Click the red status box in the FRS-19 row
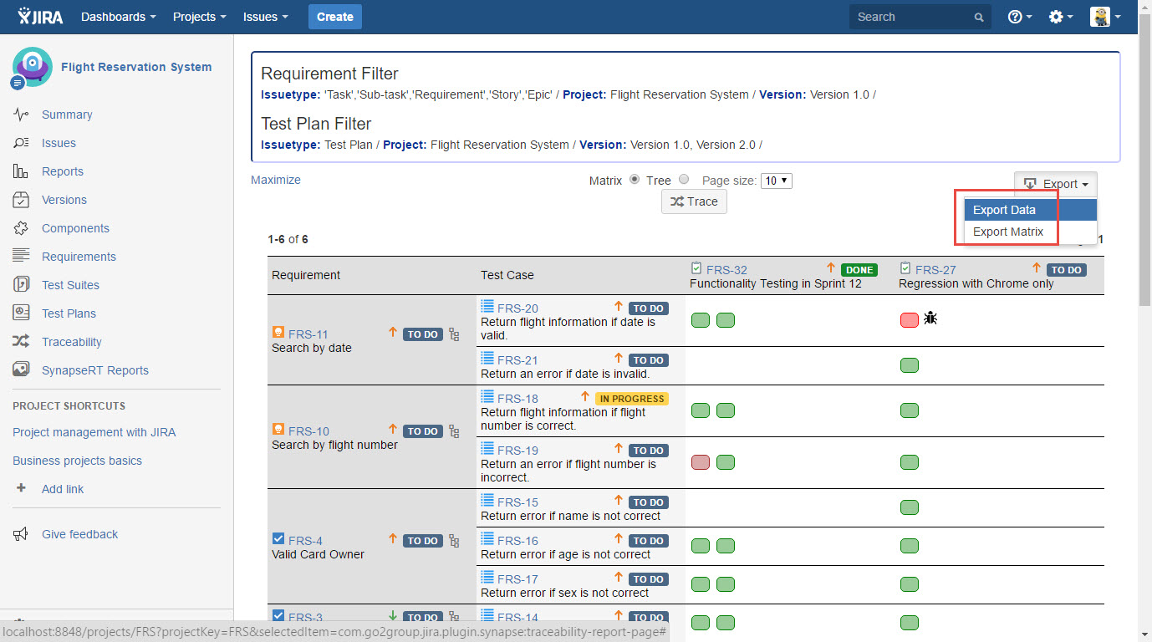Image resolution: width=1152 pixels, height=642 pixels. 701,462
